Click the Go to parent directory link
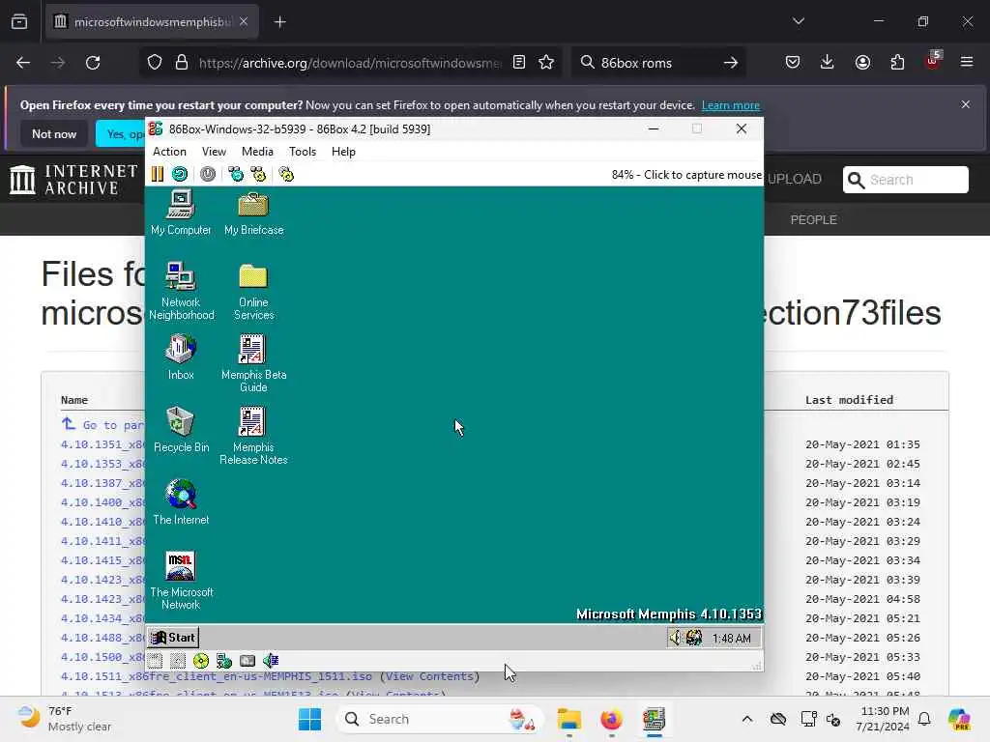Screen dimensions: 990x742 pyautogui.click(x=102, y=425)
